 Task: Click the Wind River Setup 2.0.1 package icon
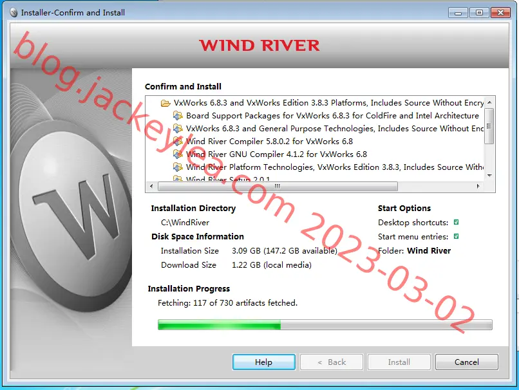pyautogui.click(x=178, y=178)
